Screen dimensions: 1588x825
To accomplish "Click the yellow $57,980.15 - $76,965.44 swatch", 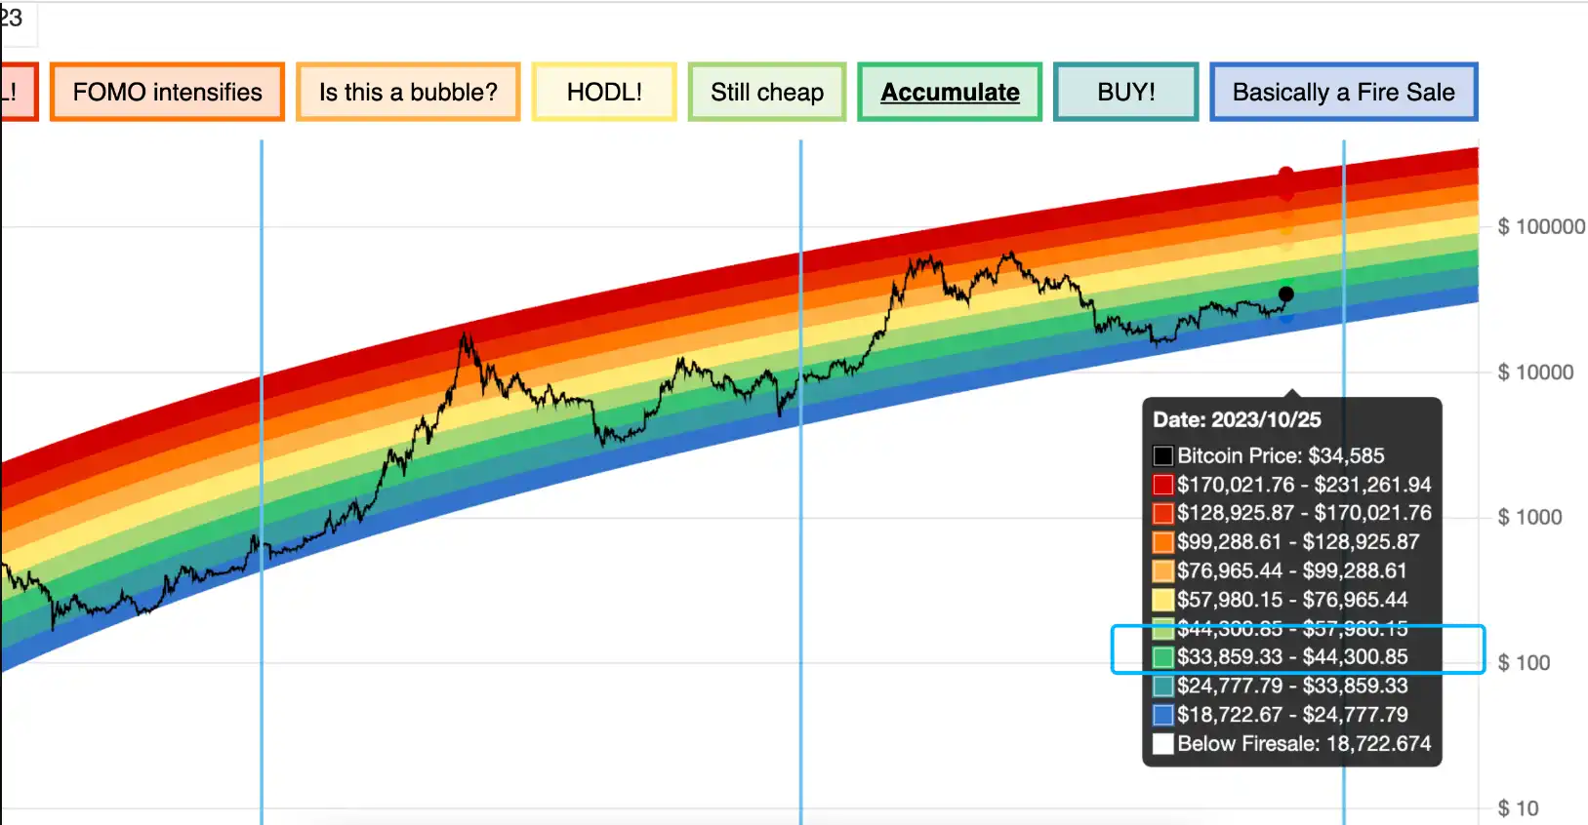I will click(1162, 600).
